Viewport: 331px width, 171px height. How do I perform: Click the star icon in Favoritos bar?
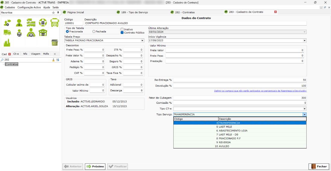(x=53, y=13)
